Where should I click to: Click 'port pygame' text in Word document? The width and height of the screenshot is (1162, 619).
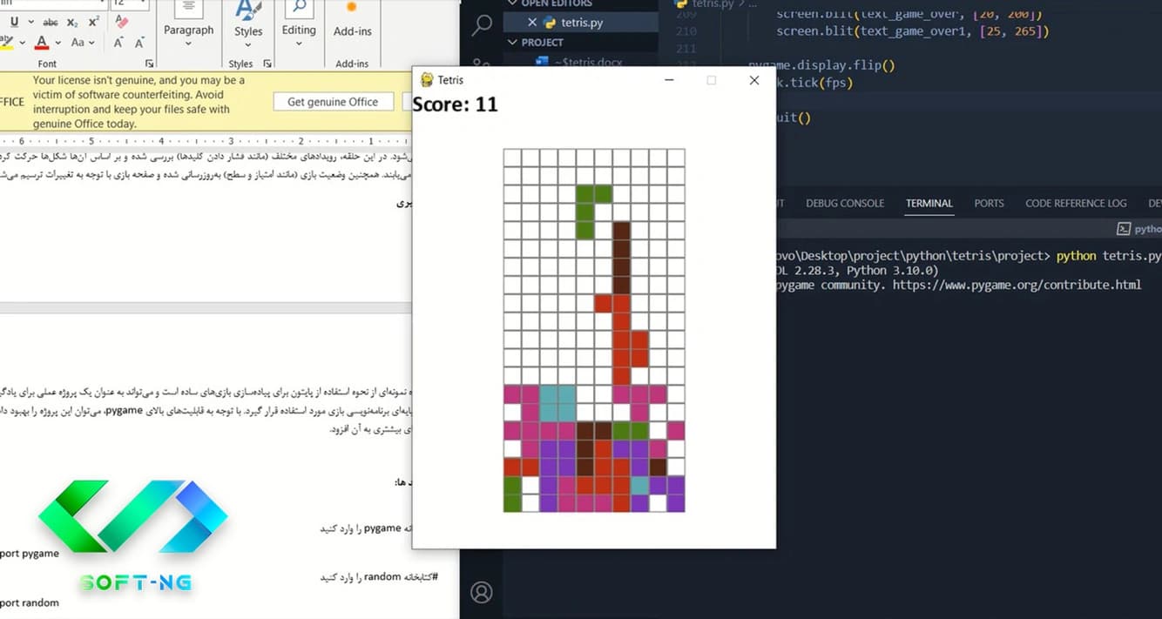tap(30, 554)
